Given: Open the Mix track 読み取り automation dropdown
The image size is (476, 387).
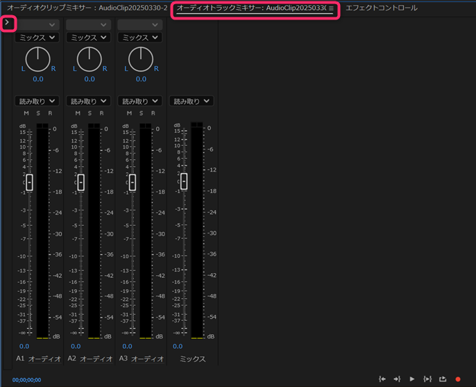Looking at the screenshot, I should point(191,101).
